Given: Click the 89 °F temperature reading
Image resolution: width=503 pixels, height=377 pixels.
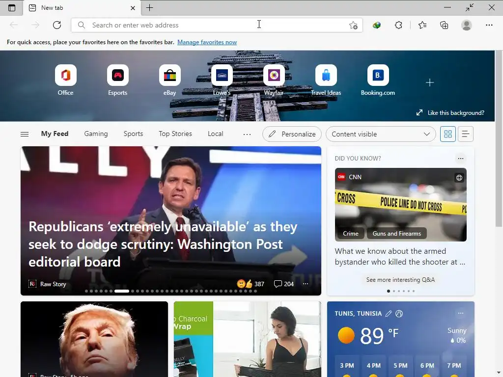Looking at the screenshot, I should 379,335.
